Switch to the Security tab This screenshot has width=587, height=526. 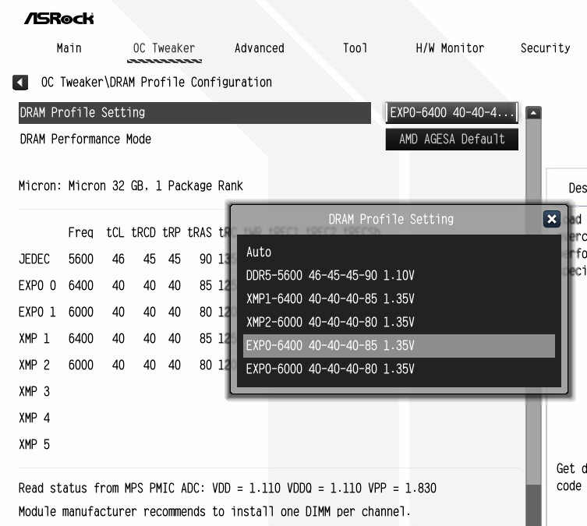(546, 48)
